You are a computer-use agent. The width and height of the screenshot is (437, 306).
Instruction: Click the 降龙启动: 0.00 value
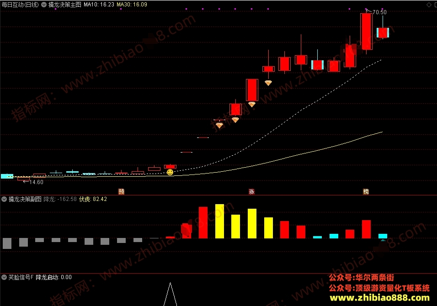click(x=54, y=277)
